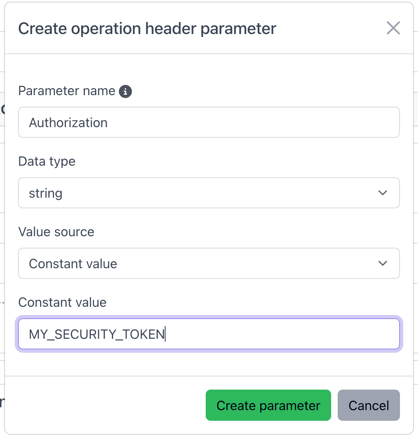Close the Create operation header parameter dialog
Viewport: 418px width, 438px height.
click(x=393, y=28)
